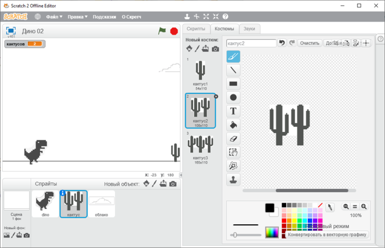Undo the last costume edit

point(282,43)
